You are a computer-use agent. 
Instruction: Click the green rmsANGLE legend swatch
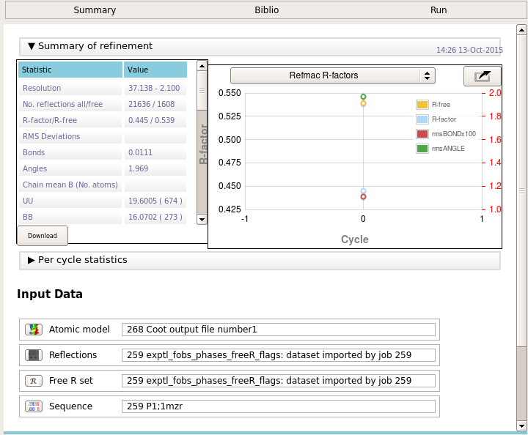pos(422,149)
